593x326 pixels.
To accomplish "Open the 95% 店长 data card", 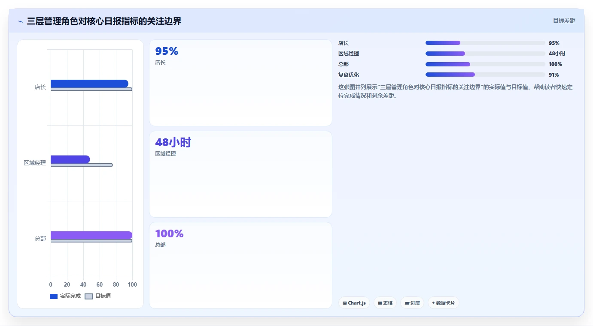I will [x=240, y=83].
